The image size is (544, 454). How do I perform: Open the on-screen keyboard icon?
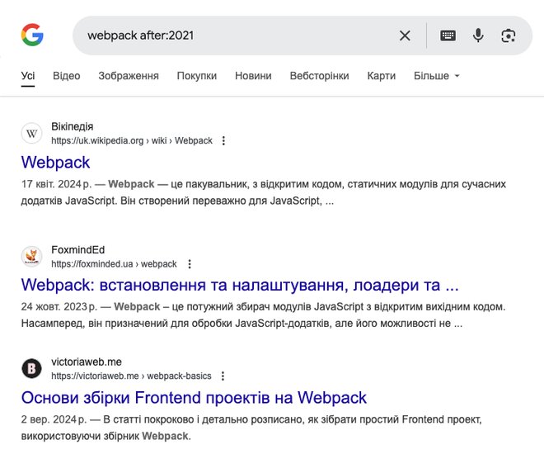tap(448, 35)
